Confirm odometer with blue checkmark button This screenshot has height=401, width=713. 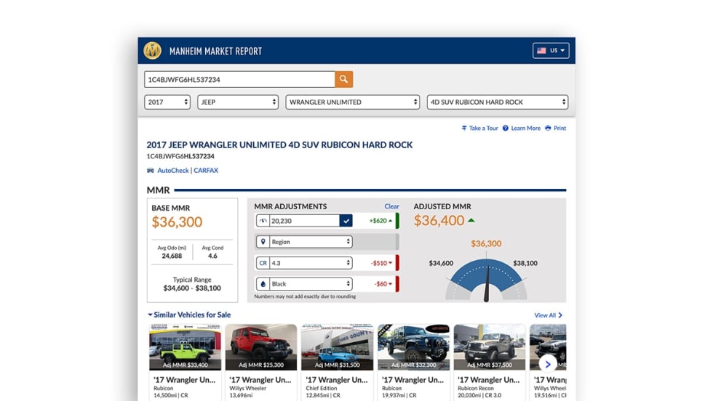(x=346, y=221)
